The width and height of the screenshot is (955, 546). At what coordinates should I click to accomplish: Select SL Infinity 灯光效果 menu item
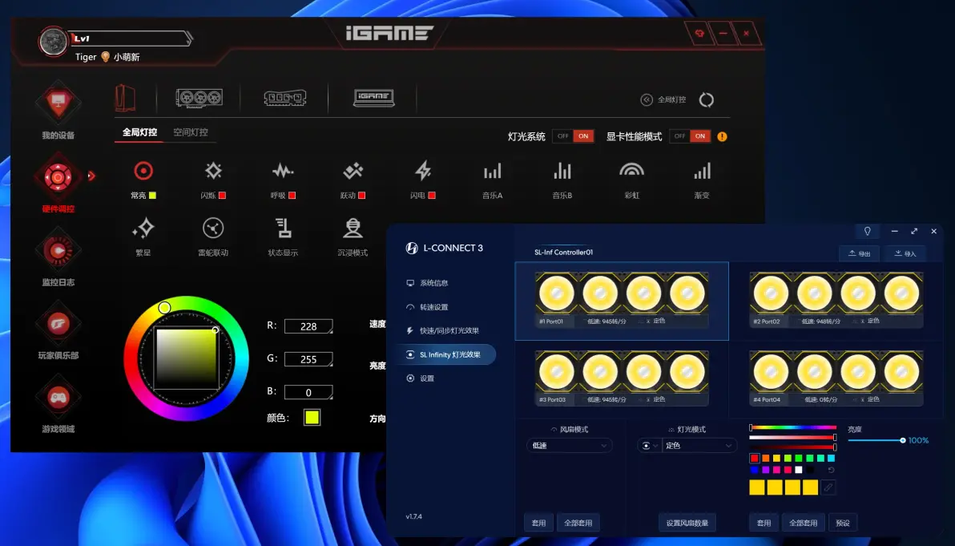click(446, 354)
